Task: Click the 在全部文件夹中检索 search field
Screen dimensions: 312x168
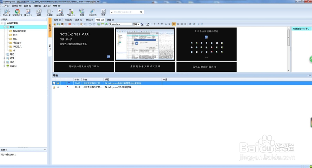Action: [x=126, y=12]
